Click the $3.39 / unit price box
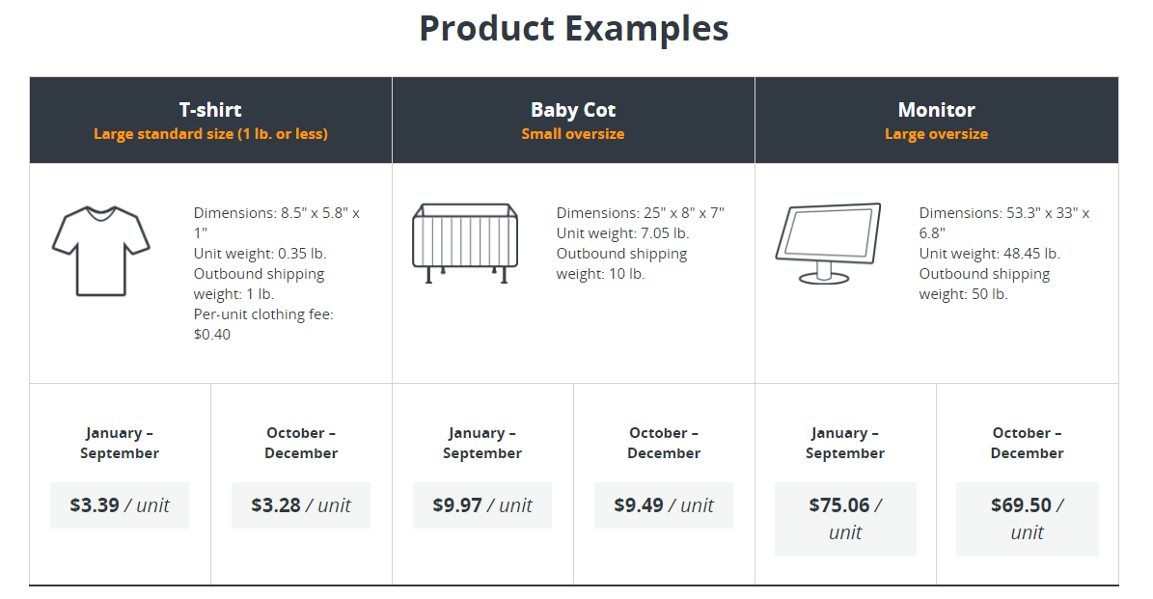The width and height of the screenshot is (1153, 599). 120,504
